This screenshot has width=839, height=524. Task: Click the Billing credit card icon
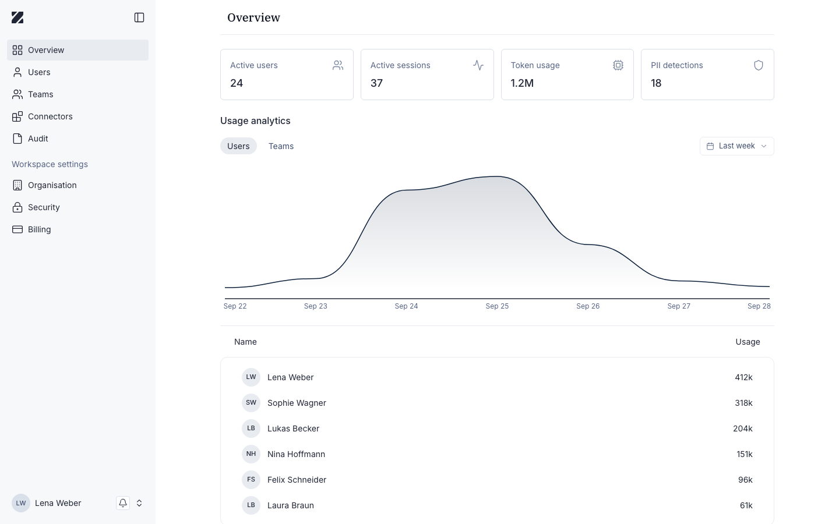click(17, 229)
